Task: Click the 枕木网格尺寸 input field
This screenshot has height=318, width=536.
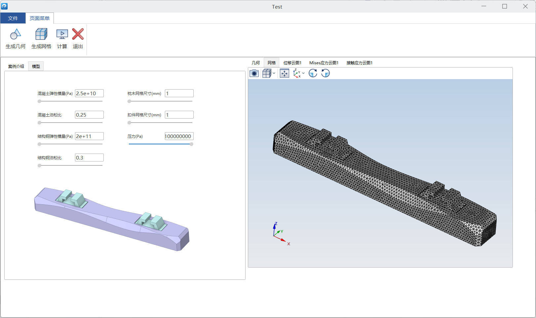Action: click(179, 93)
